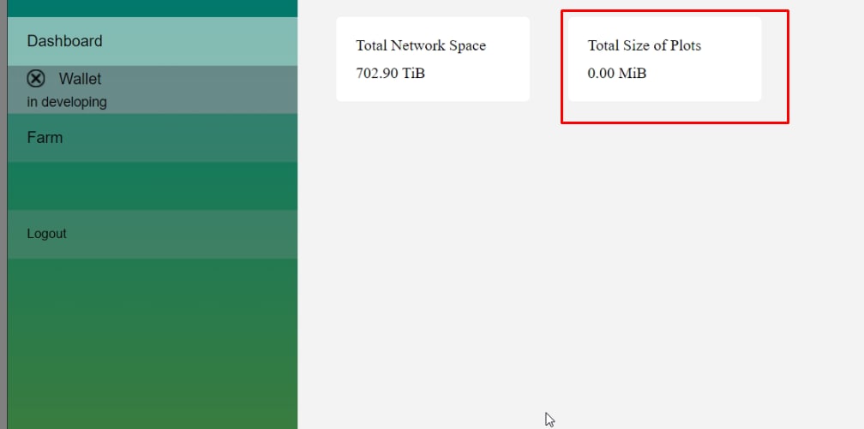The width and height of the screenshot is (864, 429).
Task: Click the circled X icon beside Wallet
Action: [36, 79]
